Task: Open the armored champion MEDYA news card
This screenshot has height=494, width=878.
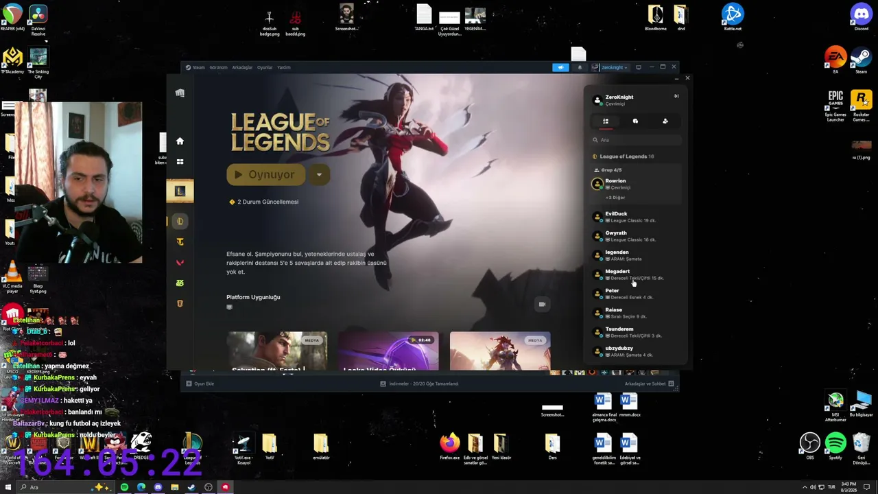Action: click(x=500, y=351)
